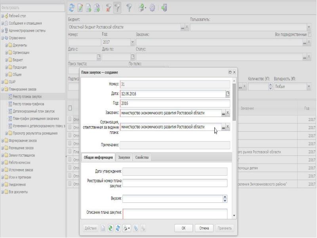Click the green document refresh icon in dialog footer
This screenshot has height=238, width=317.
pyautogui.click(x=111, y=228)
